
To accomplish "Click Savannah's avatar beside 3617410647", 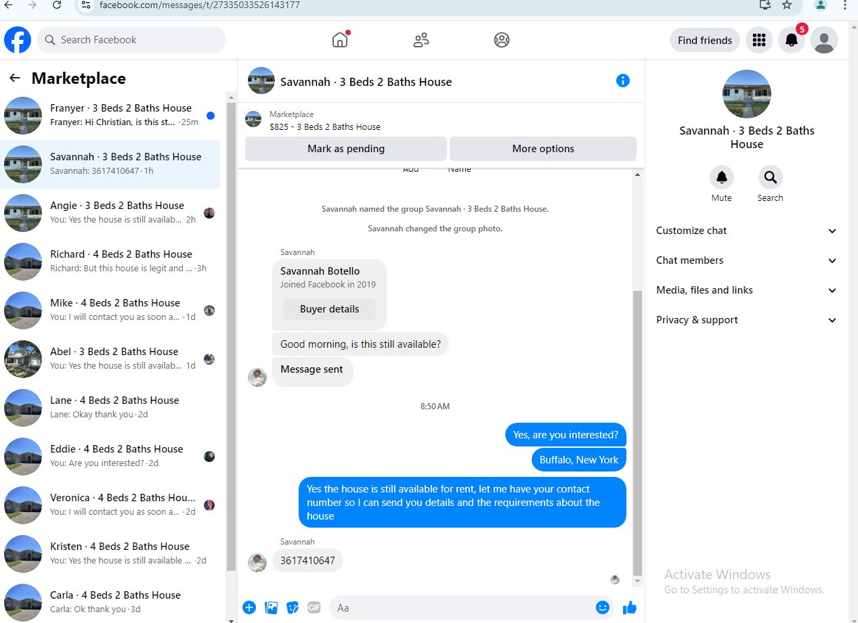I will click(x=257, y=563).
